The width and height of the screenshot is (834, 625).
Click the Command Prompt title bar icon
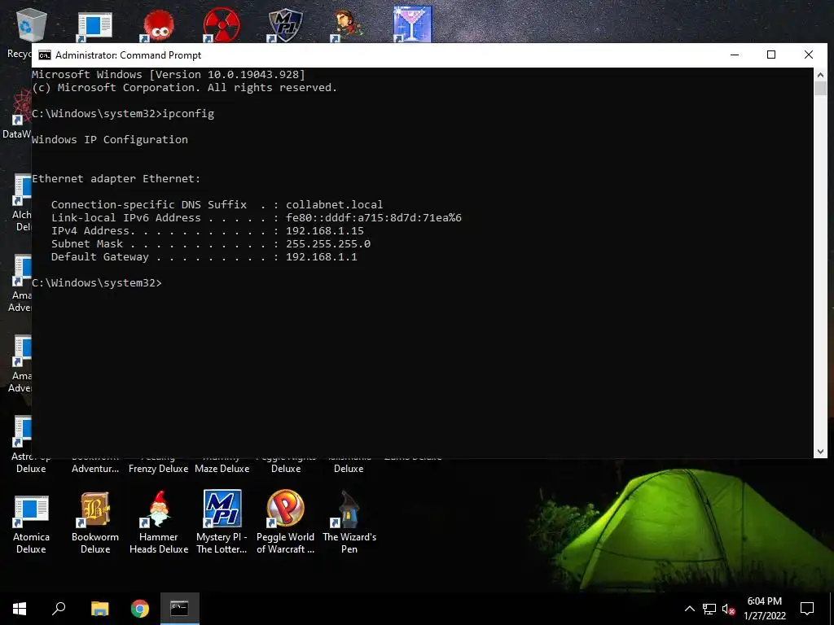pyautogui.click(x=45, y=55)
